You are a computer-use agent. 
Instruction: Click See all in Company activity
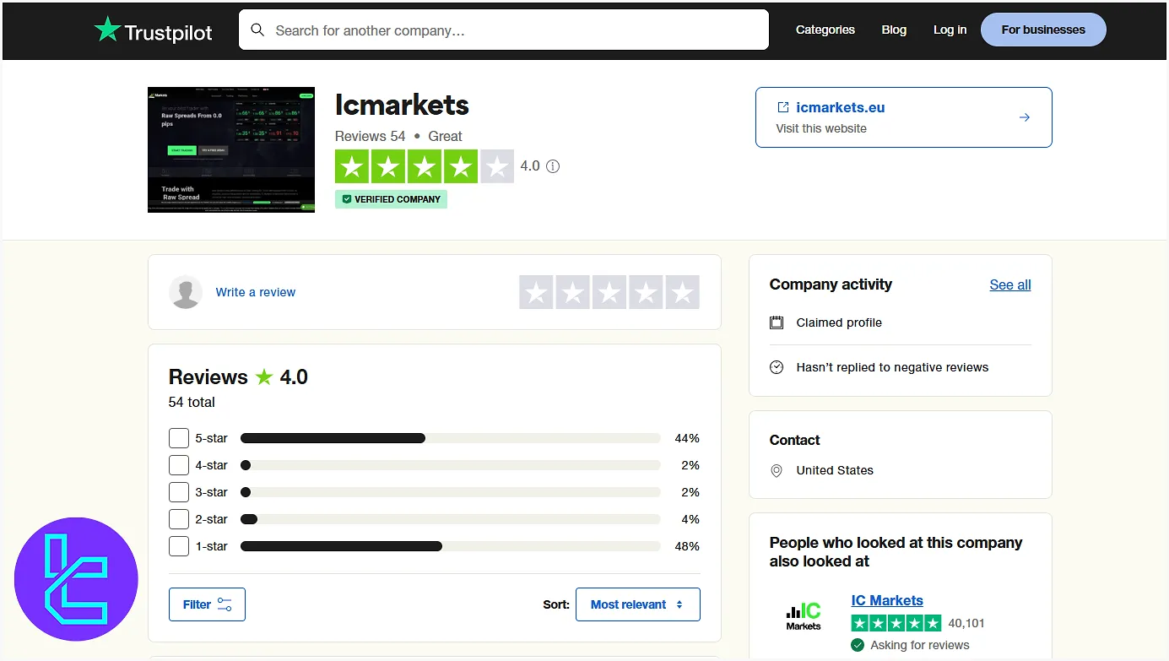(1010, 284)
